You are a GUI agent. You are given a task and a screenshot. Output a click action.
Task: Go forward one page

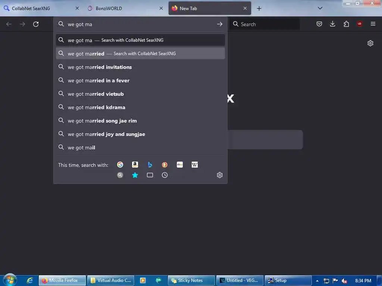coord(22,24)
